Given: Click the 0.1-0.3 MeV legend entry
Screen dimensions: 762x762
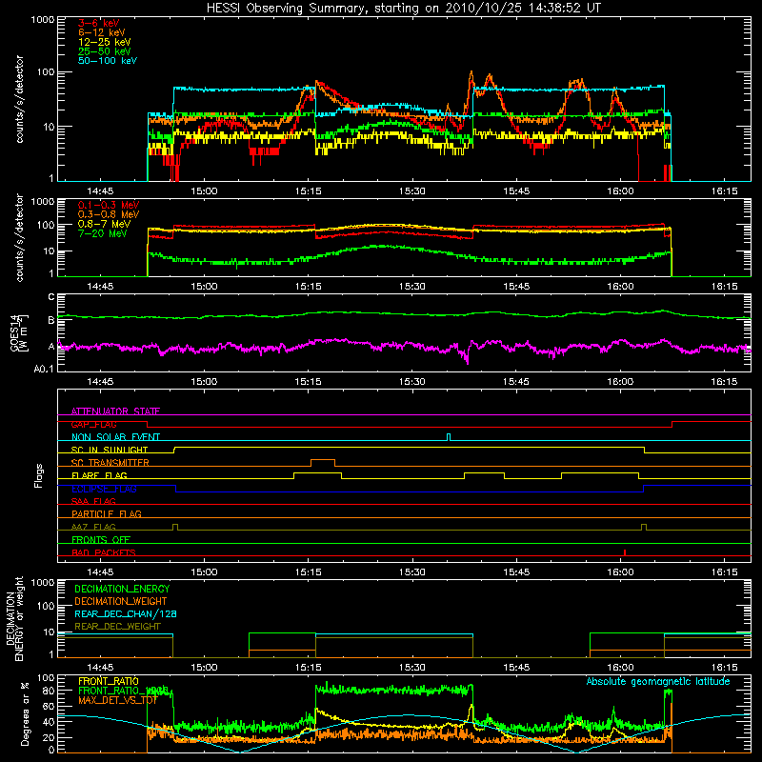Looking at the screenshot, I should [109, 205].
